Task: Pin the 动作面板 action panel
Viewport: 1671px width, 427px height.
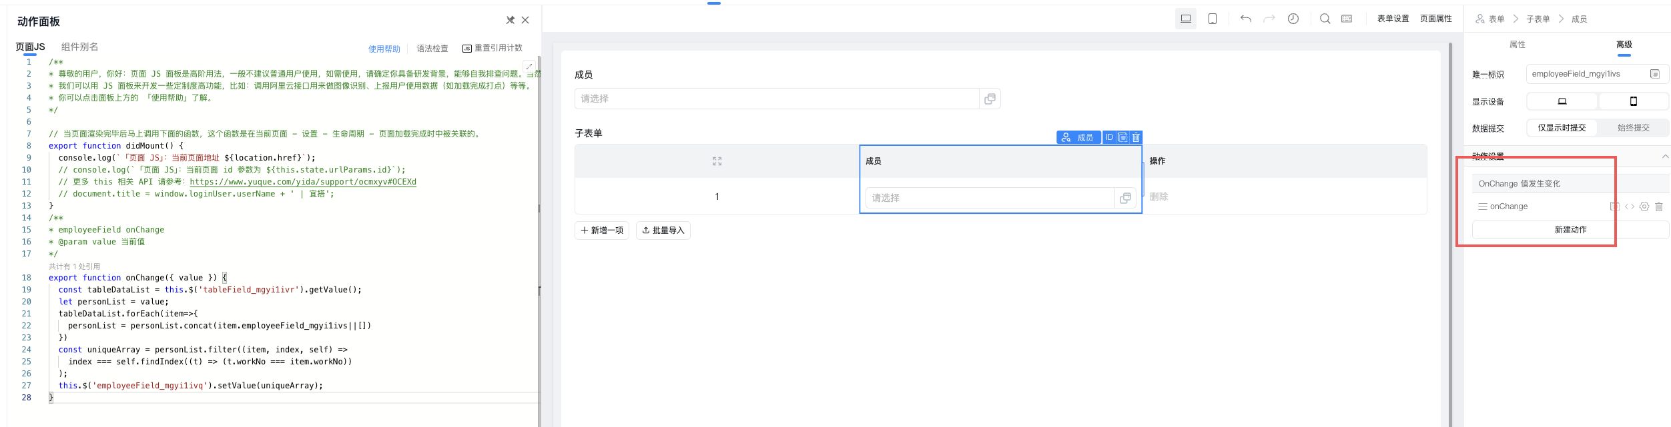Action: (x=511, y=20)
